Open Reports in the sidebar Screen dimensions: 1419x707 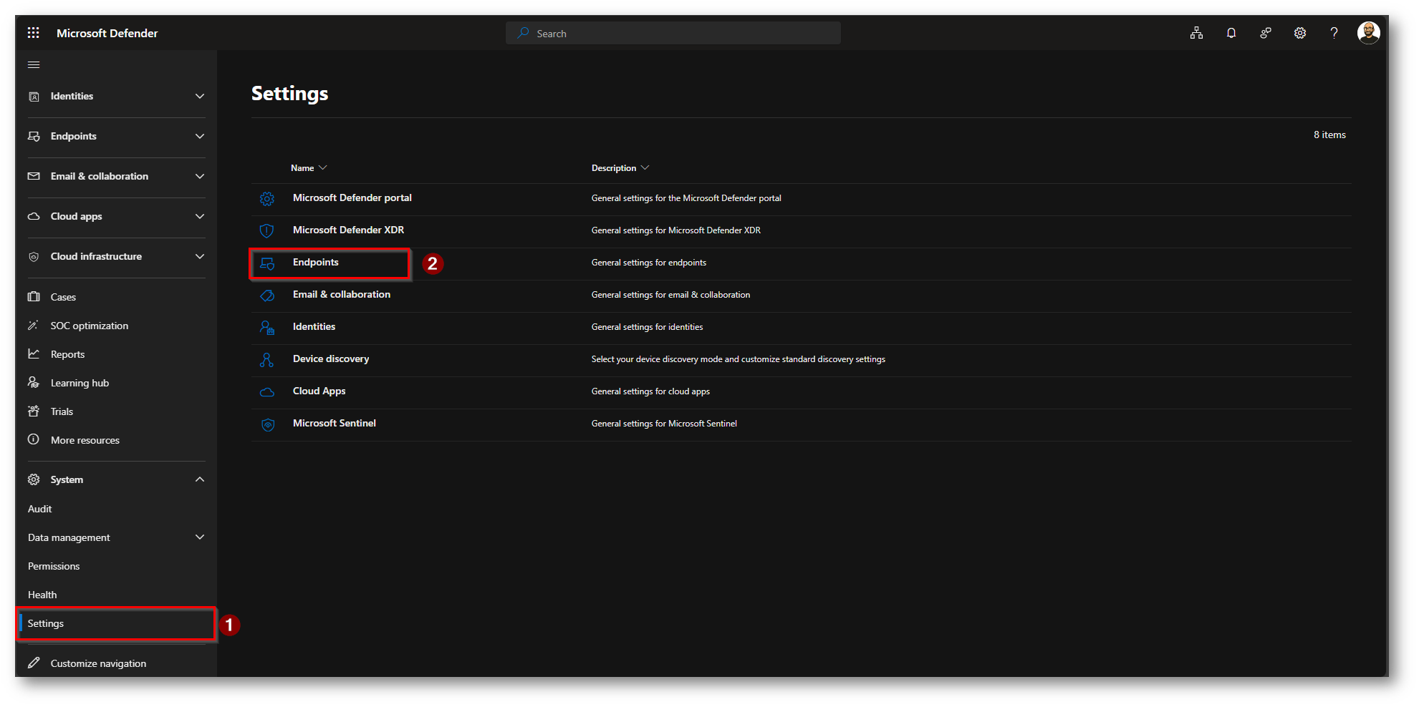coord(67,354)
